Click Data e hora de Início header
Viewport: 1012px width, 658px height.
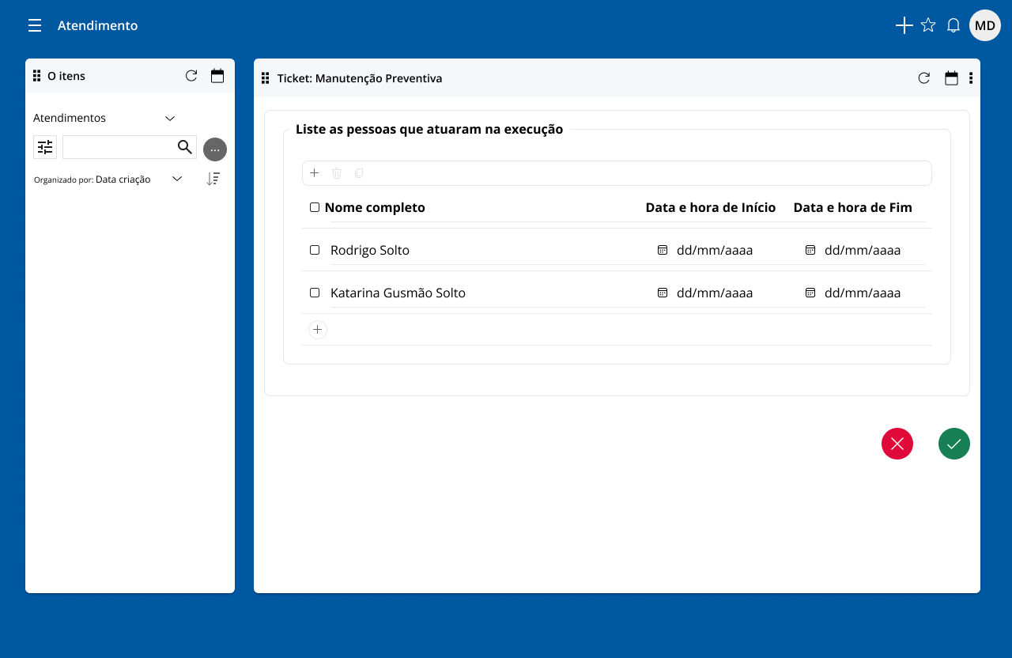tap(711, 207)
